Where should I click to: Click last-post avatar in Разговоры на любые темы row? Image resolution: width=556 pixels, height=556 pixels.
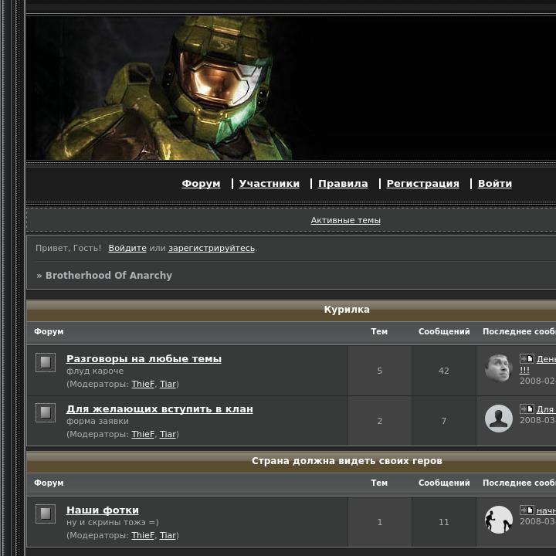point(499,368)
